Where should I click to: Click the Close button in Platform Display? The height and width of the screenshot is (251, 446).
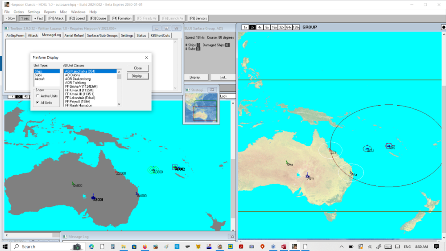(138, 68)
